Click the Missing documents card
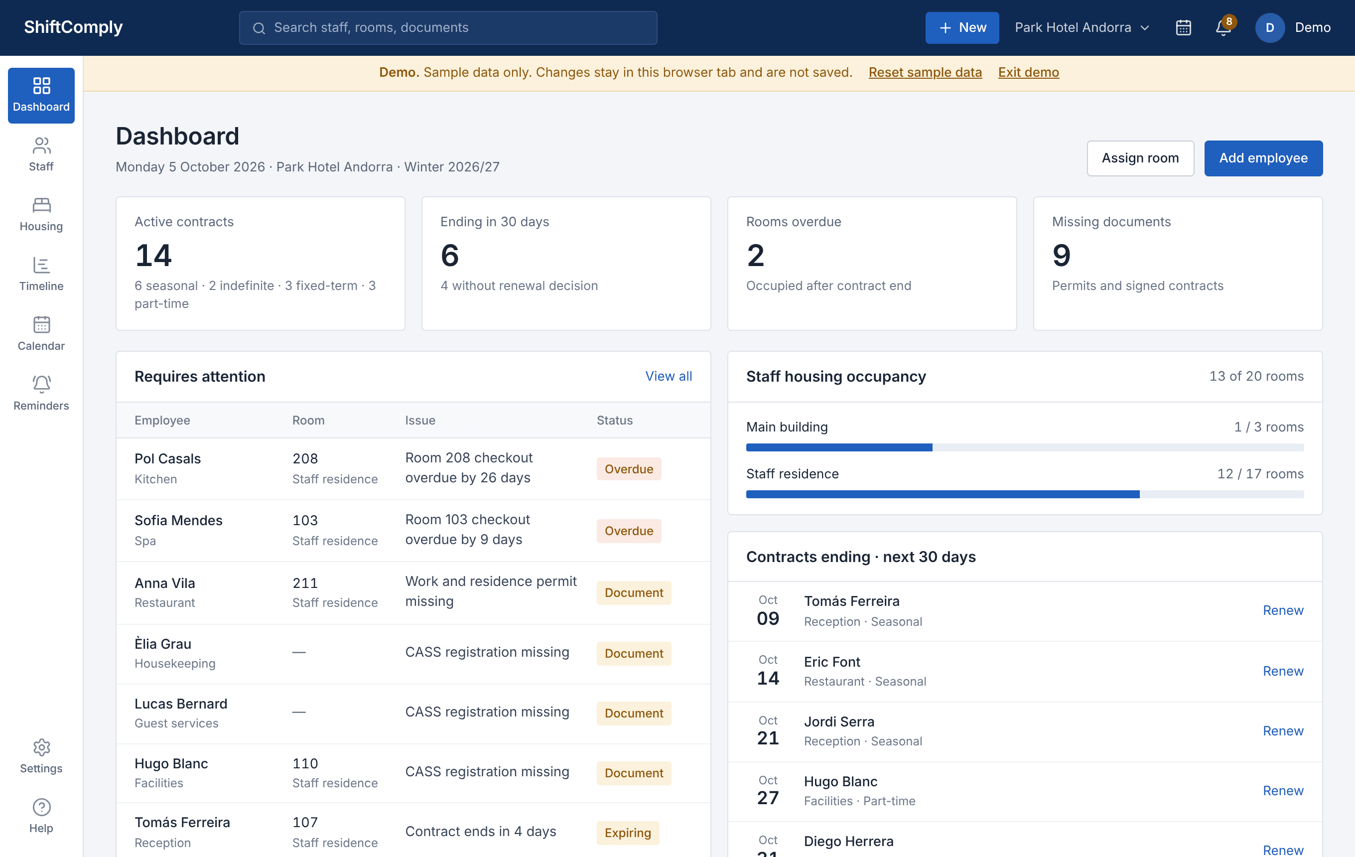The width and height of the screenshot is (1355, 857). coord(1178,264)
